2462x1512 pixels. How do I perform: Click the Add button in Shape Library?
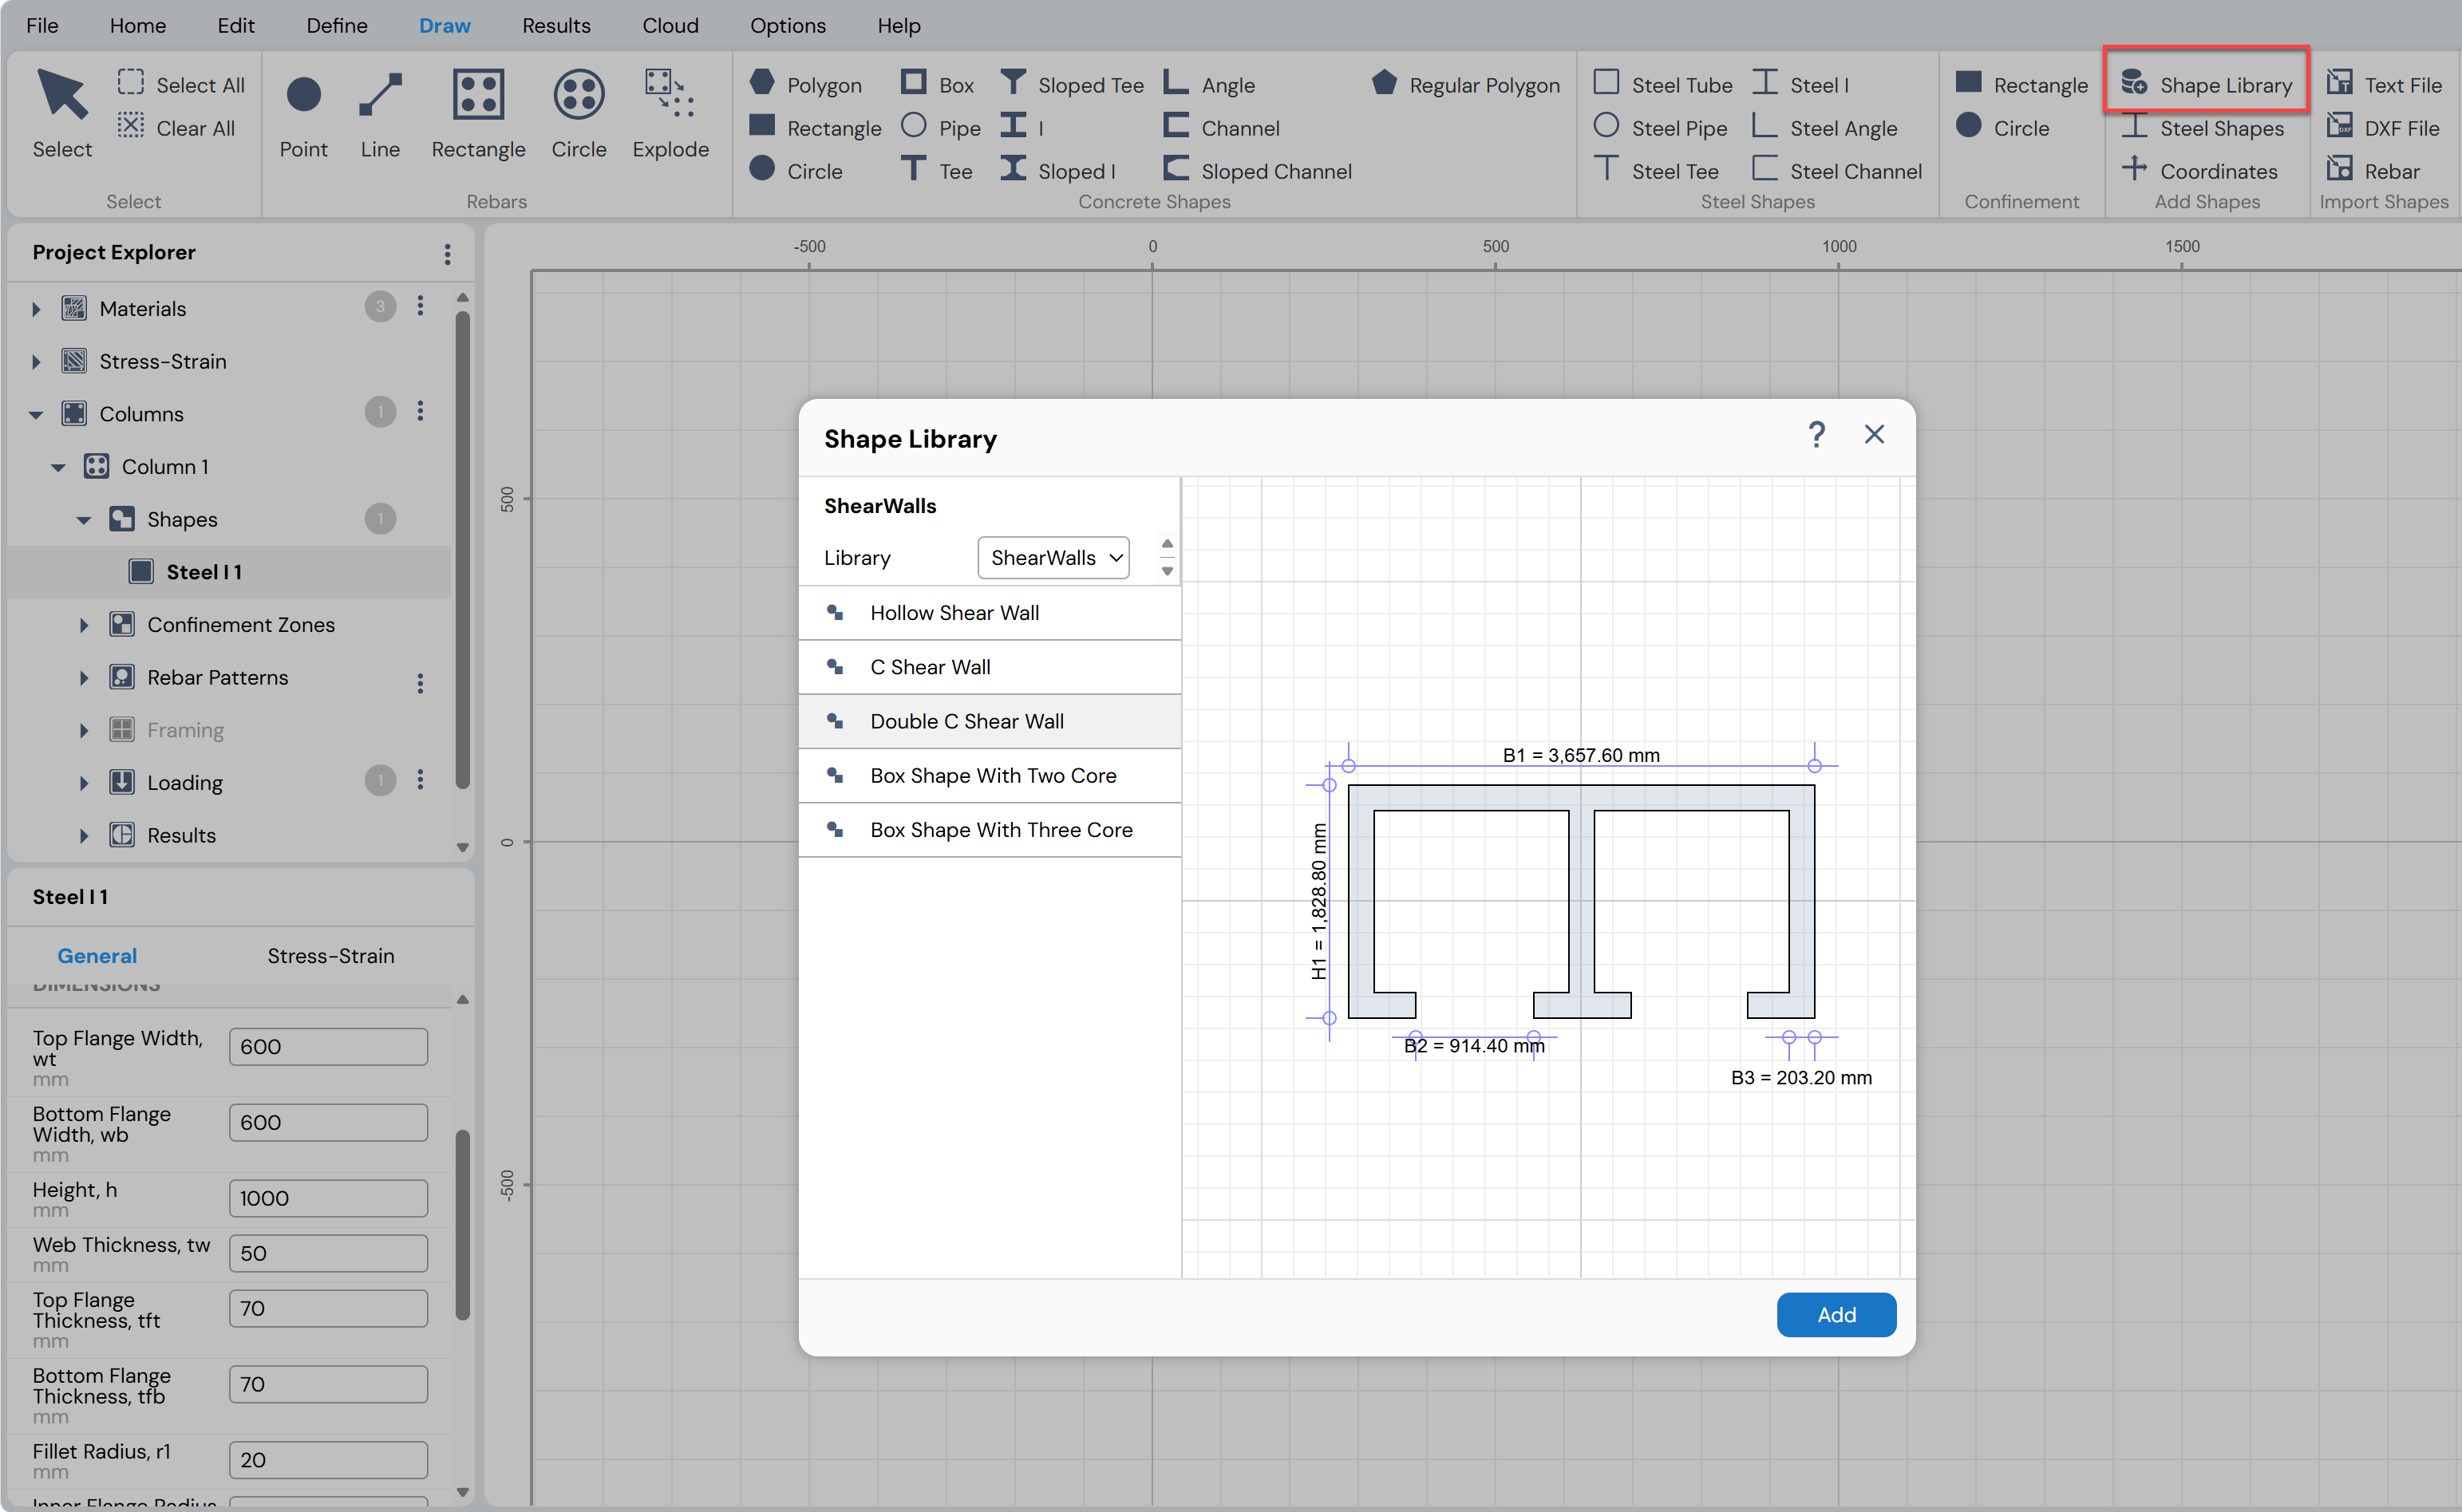tap(1836, 1314)
